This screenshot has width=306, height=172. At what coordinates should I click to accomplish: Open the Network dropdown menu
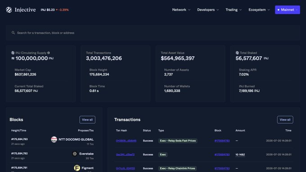181,10
